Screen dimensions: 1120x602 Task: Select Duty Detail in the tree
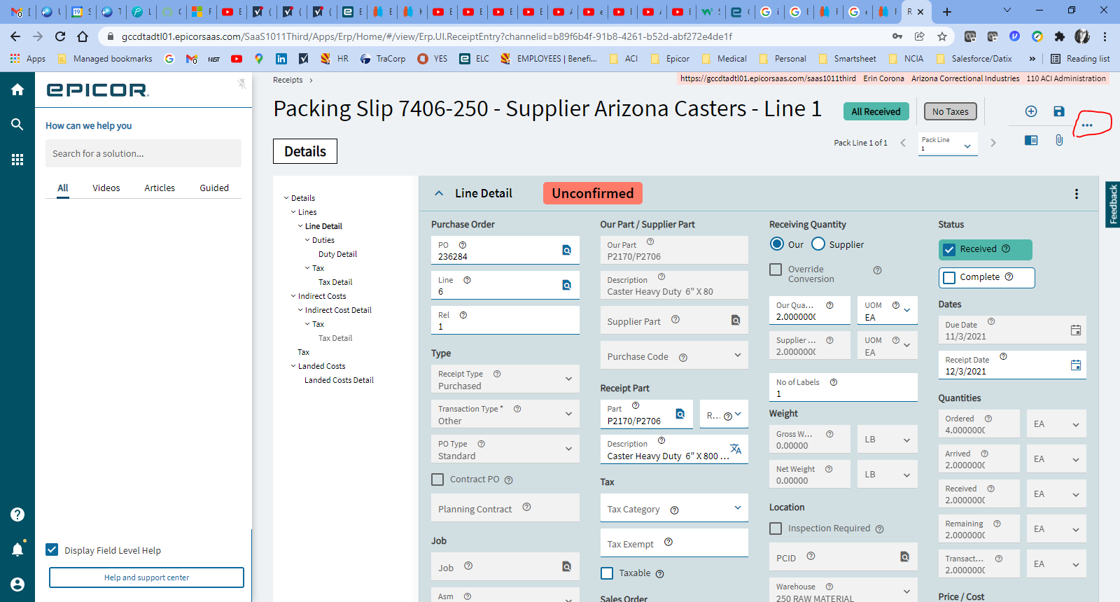tap(337, 254)
